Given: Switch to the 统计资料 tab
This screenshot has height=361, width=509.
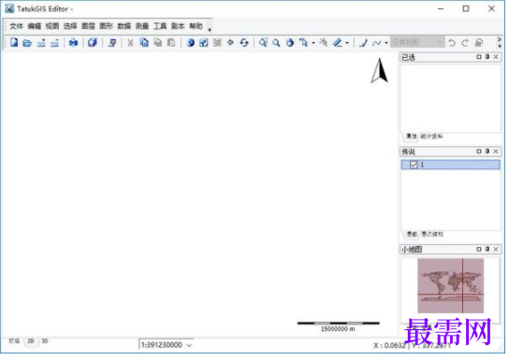Looking at the screenshot, I should click(x=431, y=137).
